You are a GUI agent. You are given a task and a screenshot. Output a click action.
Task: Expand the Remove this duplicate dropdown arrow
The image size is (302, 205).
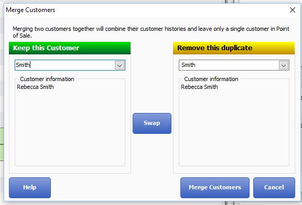click(x=284, y=65)
